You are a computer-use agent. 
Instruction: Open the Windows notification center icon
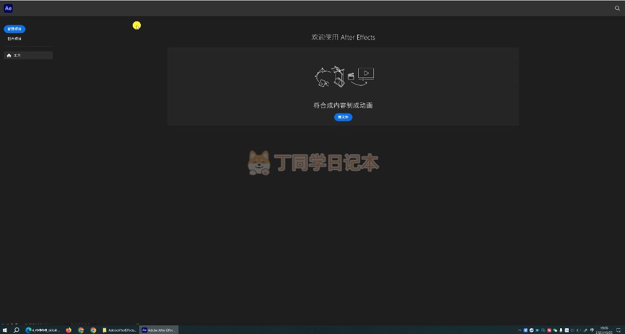point(618,331)
